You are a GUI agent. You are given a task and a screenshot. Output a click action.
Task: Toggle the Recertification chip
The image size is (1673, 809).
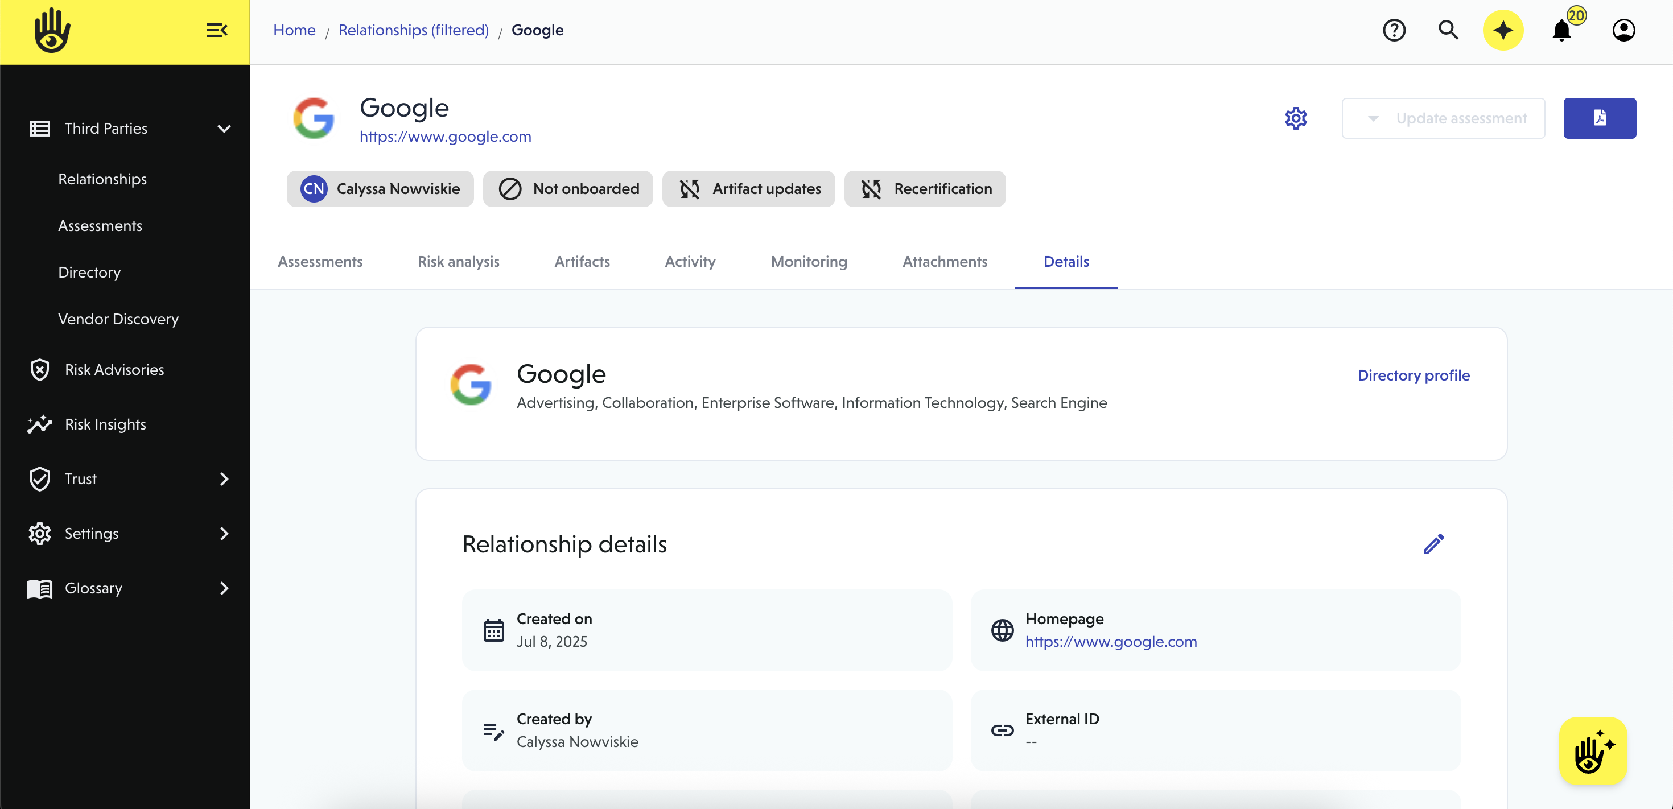click(924, 189)
